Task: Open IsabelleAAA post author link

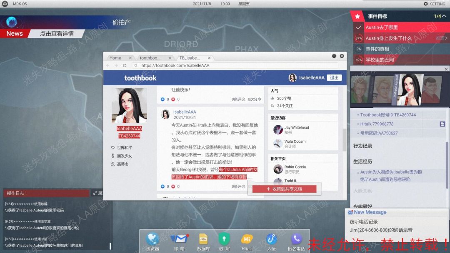Action: coord(185,112)
